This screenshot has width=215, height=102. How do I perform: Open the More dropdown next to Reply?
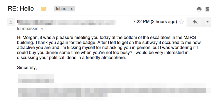click(x=207, y=22)
